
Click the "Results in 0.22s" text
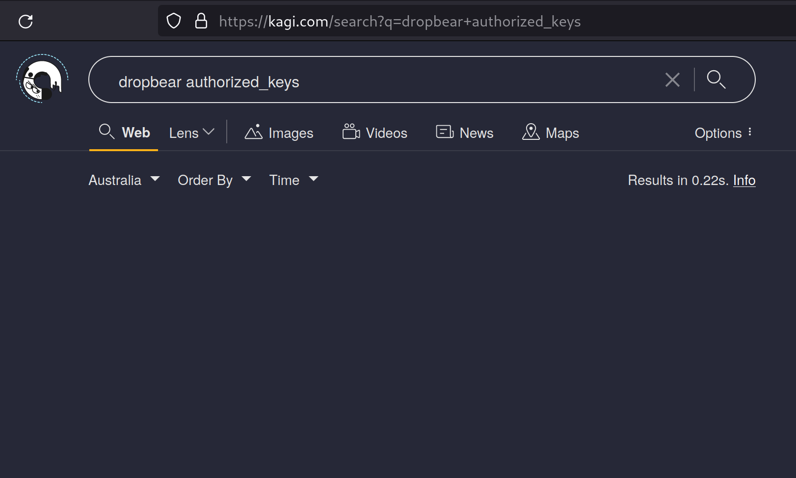(678, 180)
